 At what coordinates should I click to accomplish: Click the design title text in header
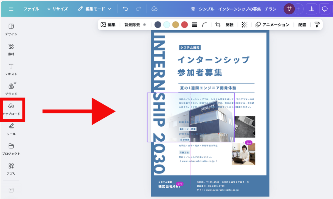[x=234, y=9]
